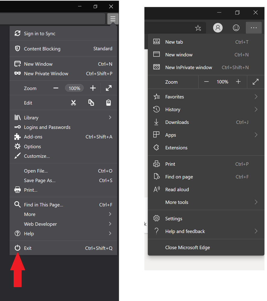Open the Customize brush icon
This screenshot has height=301, width=267.
click(17, 156)
